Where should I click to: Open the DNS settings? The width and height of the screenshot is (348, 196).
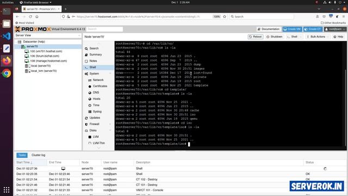tap(96, 93)
